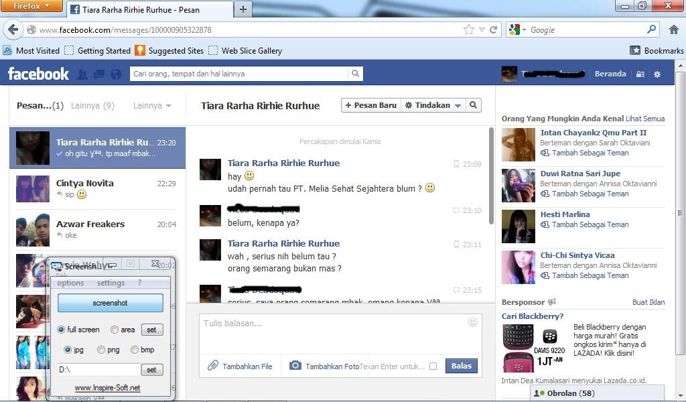The image size is (686, 402).
Task: Reload the page with refresh icon
Action: point(494,29)
